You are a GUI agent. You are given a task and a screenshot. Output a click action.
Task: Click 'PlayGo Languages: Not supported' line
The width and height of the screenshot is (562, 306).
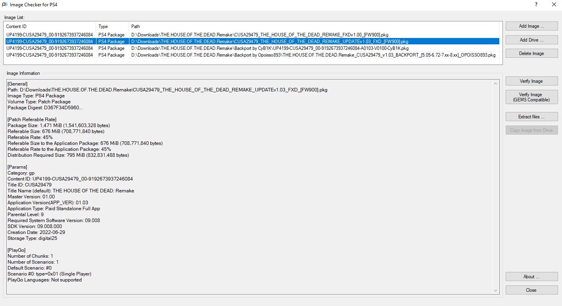(45, 280)
